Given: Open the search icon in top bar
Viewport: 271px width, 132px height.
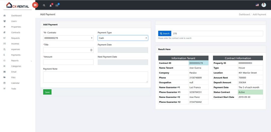Looking at the screenshot, I should [x=44, y=5].
